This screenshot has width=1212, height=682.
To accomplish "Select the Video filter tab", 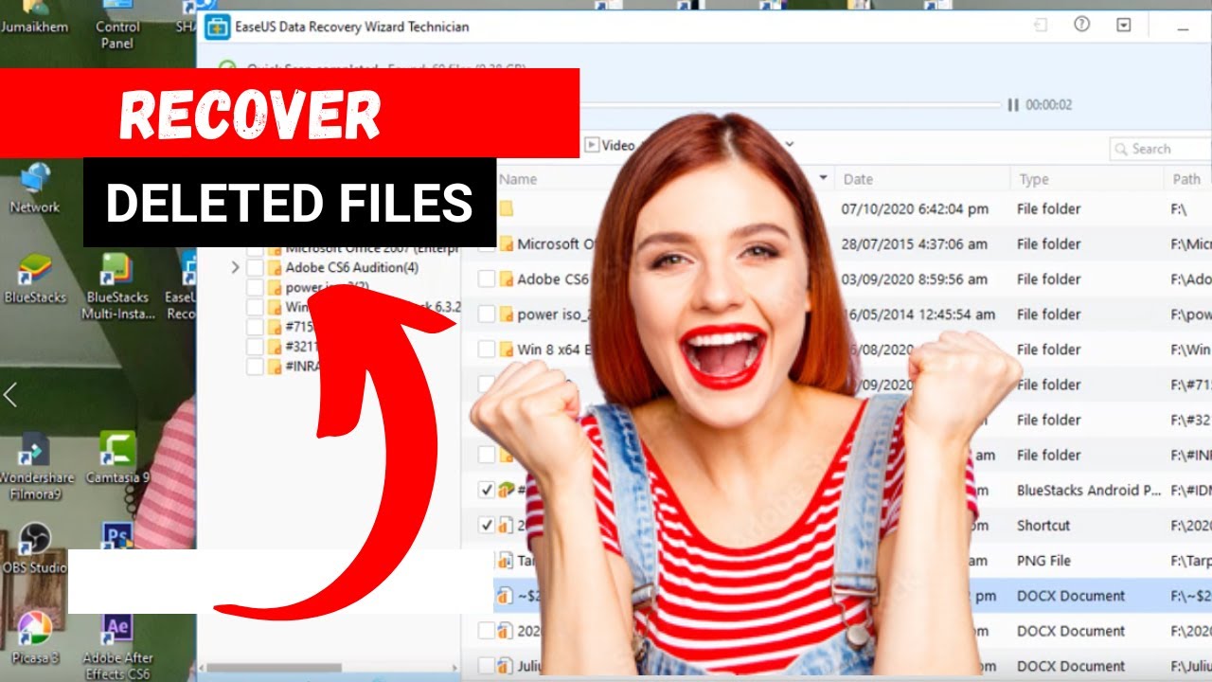I will [610, 145].
